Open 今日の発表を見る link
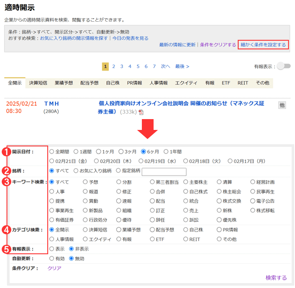 131,38
